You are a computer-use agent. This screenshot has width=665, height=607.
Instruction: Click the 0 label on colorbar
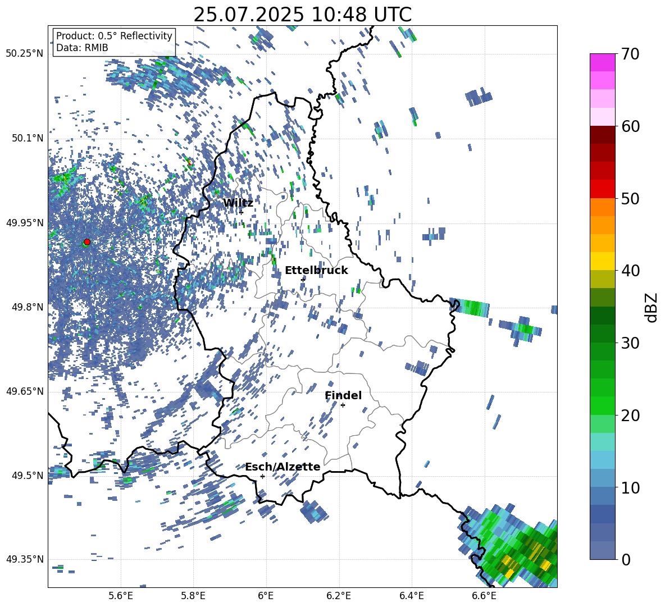[625, 559]
